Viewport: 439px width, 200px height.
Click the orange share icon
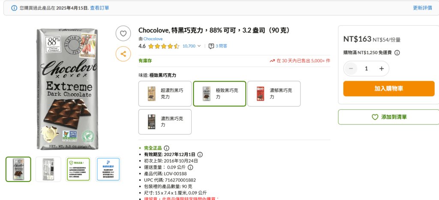(x=123, y=54)
